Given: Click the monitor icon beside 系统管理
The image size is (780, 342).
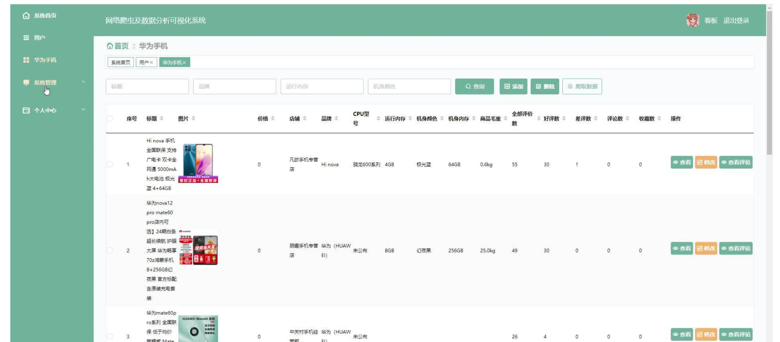Looking at the screenshot, I should [x=26, y=82].
